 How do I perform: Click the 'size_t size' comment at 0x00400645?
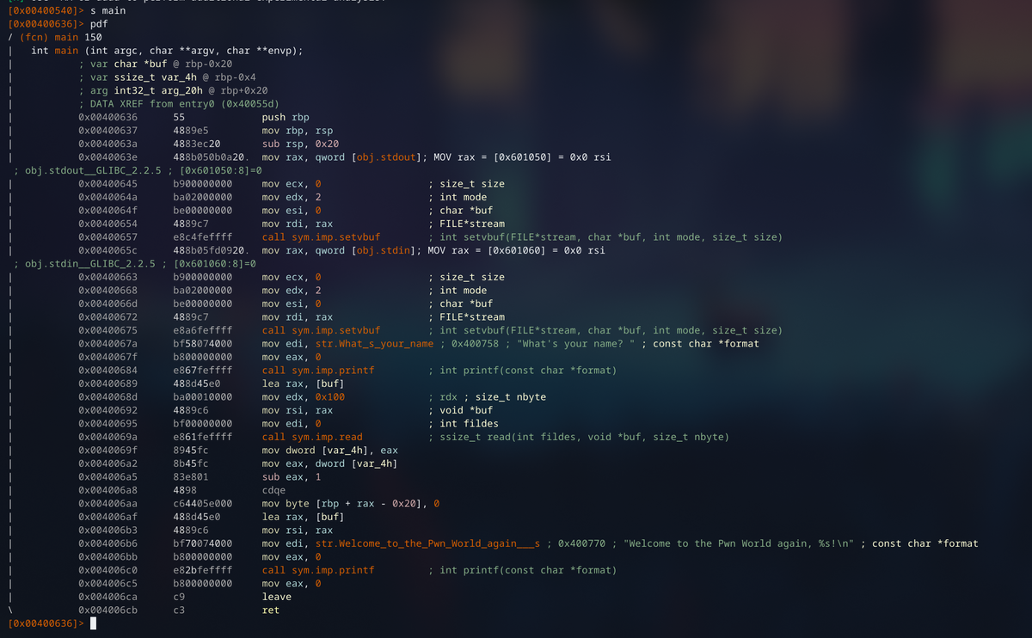click(x=472, y=184)
